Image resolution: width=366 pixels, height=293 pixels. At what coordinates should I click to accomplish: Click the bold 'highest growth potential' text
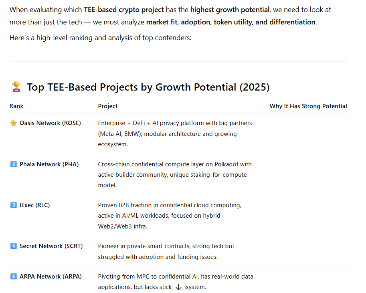(x=230, y=10)
